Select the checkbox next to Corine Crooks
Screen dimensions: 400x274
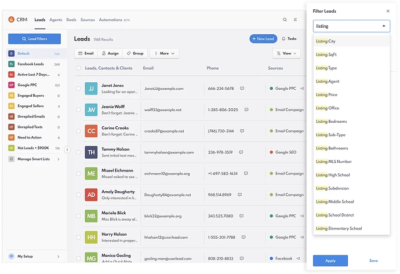tap(78, 131)
